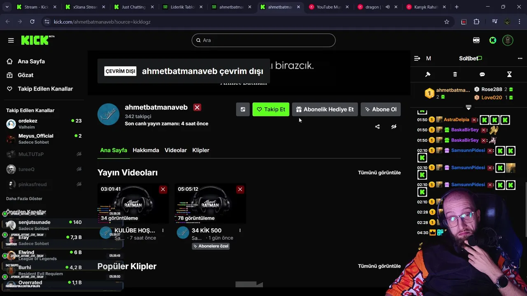Click the trash icon in chat toolbar

pyautogui.click(x=455, y=74)
